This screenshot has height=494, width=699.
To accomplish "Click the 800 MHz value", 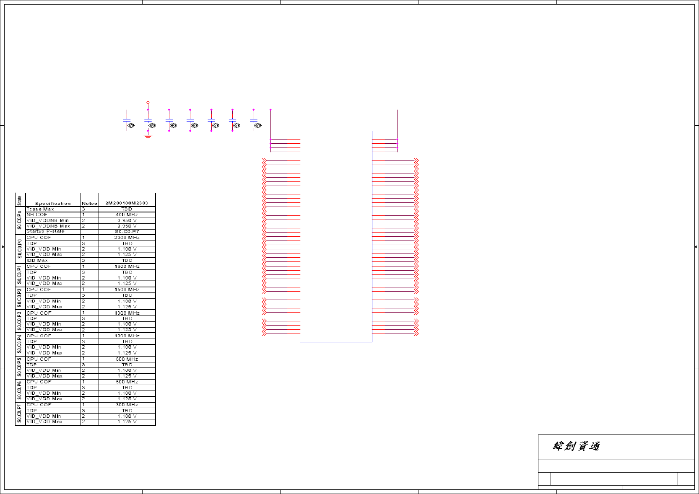I will pyautogui.click(x=127, y=359).
